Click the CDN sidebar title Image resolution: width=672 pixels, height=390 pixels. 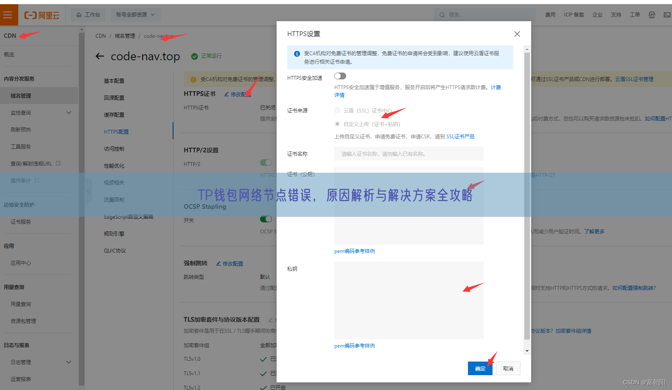click(10, 36)
